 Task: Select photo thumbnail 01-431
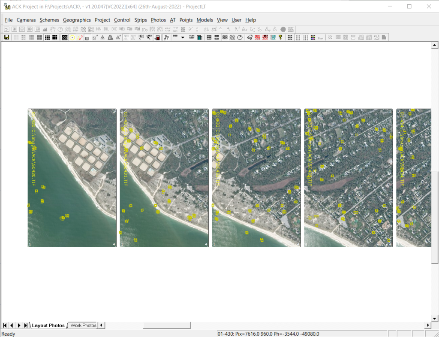[164, 178]
